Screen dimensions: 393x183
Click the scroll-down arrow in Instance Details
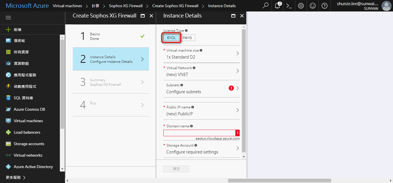tap(244, 157)
